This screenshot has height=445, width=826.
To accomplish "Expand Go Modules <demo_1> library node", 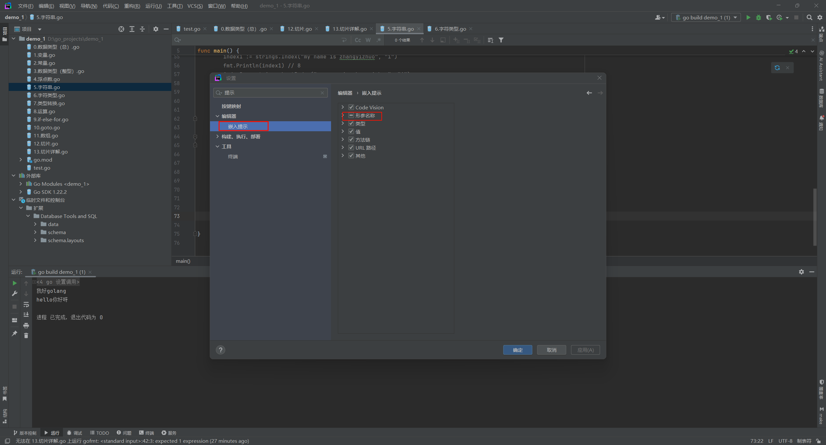I will (x=21, y=184).
